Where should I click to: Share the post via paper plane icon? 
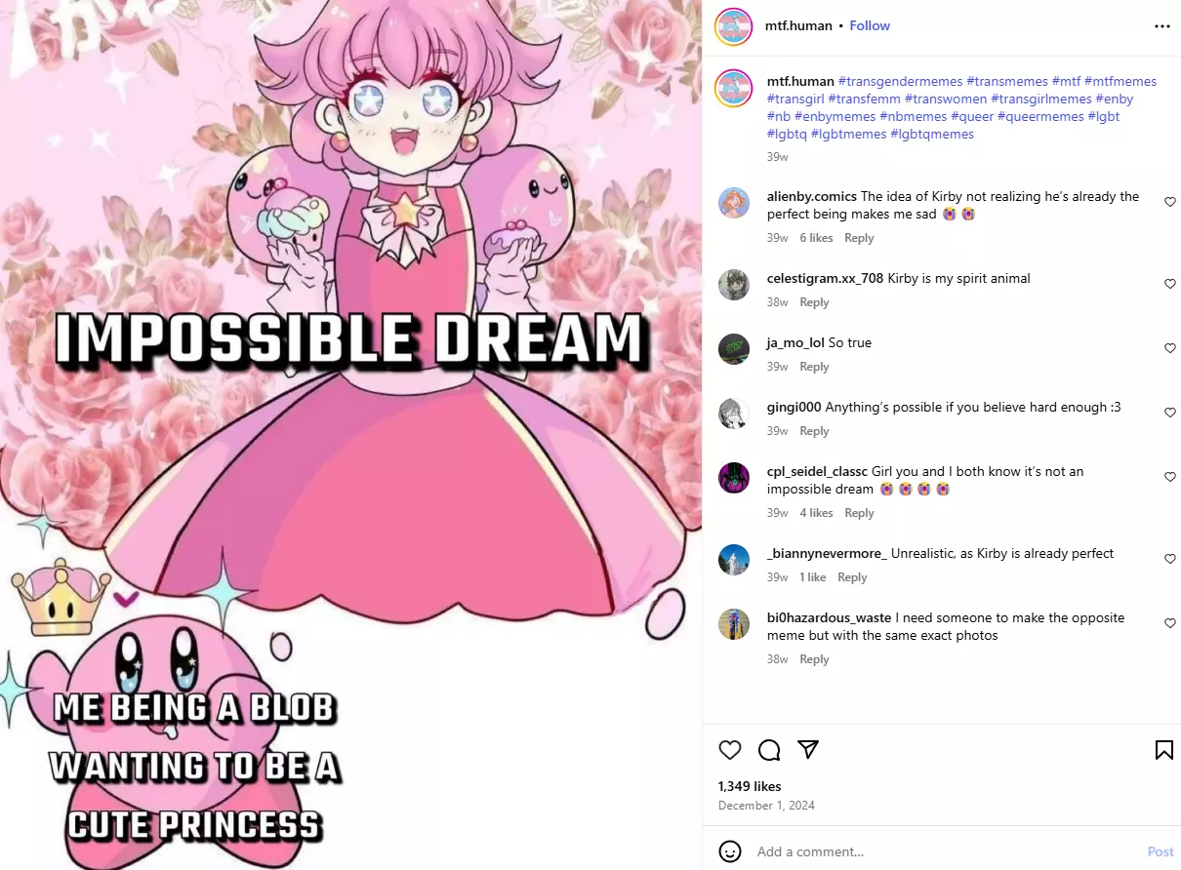[x=807, y=749]
